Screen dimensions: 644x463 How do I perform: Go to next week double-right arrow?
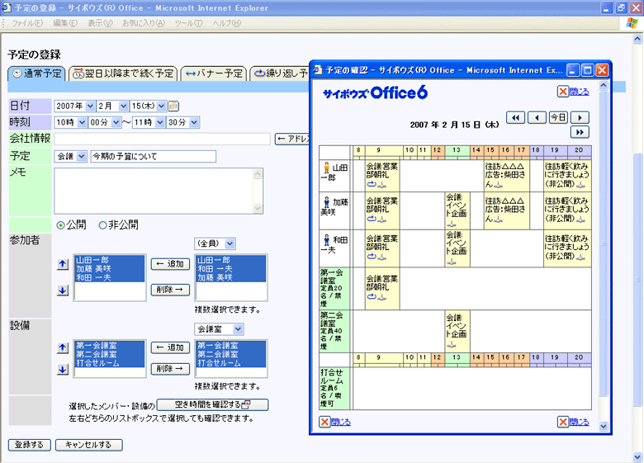[x=580, y=132]
